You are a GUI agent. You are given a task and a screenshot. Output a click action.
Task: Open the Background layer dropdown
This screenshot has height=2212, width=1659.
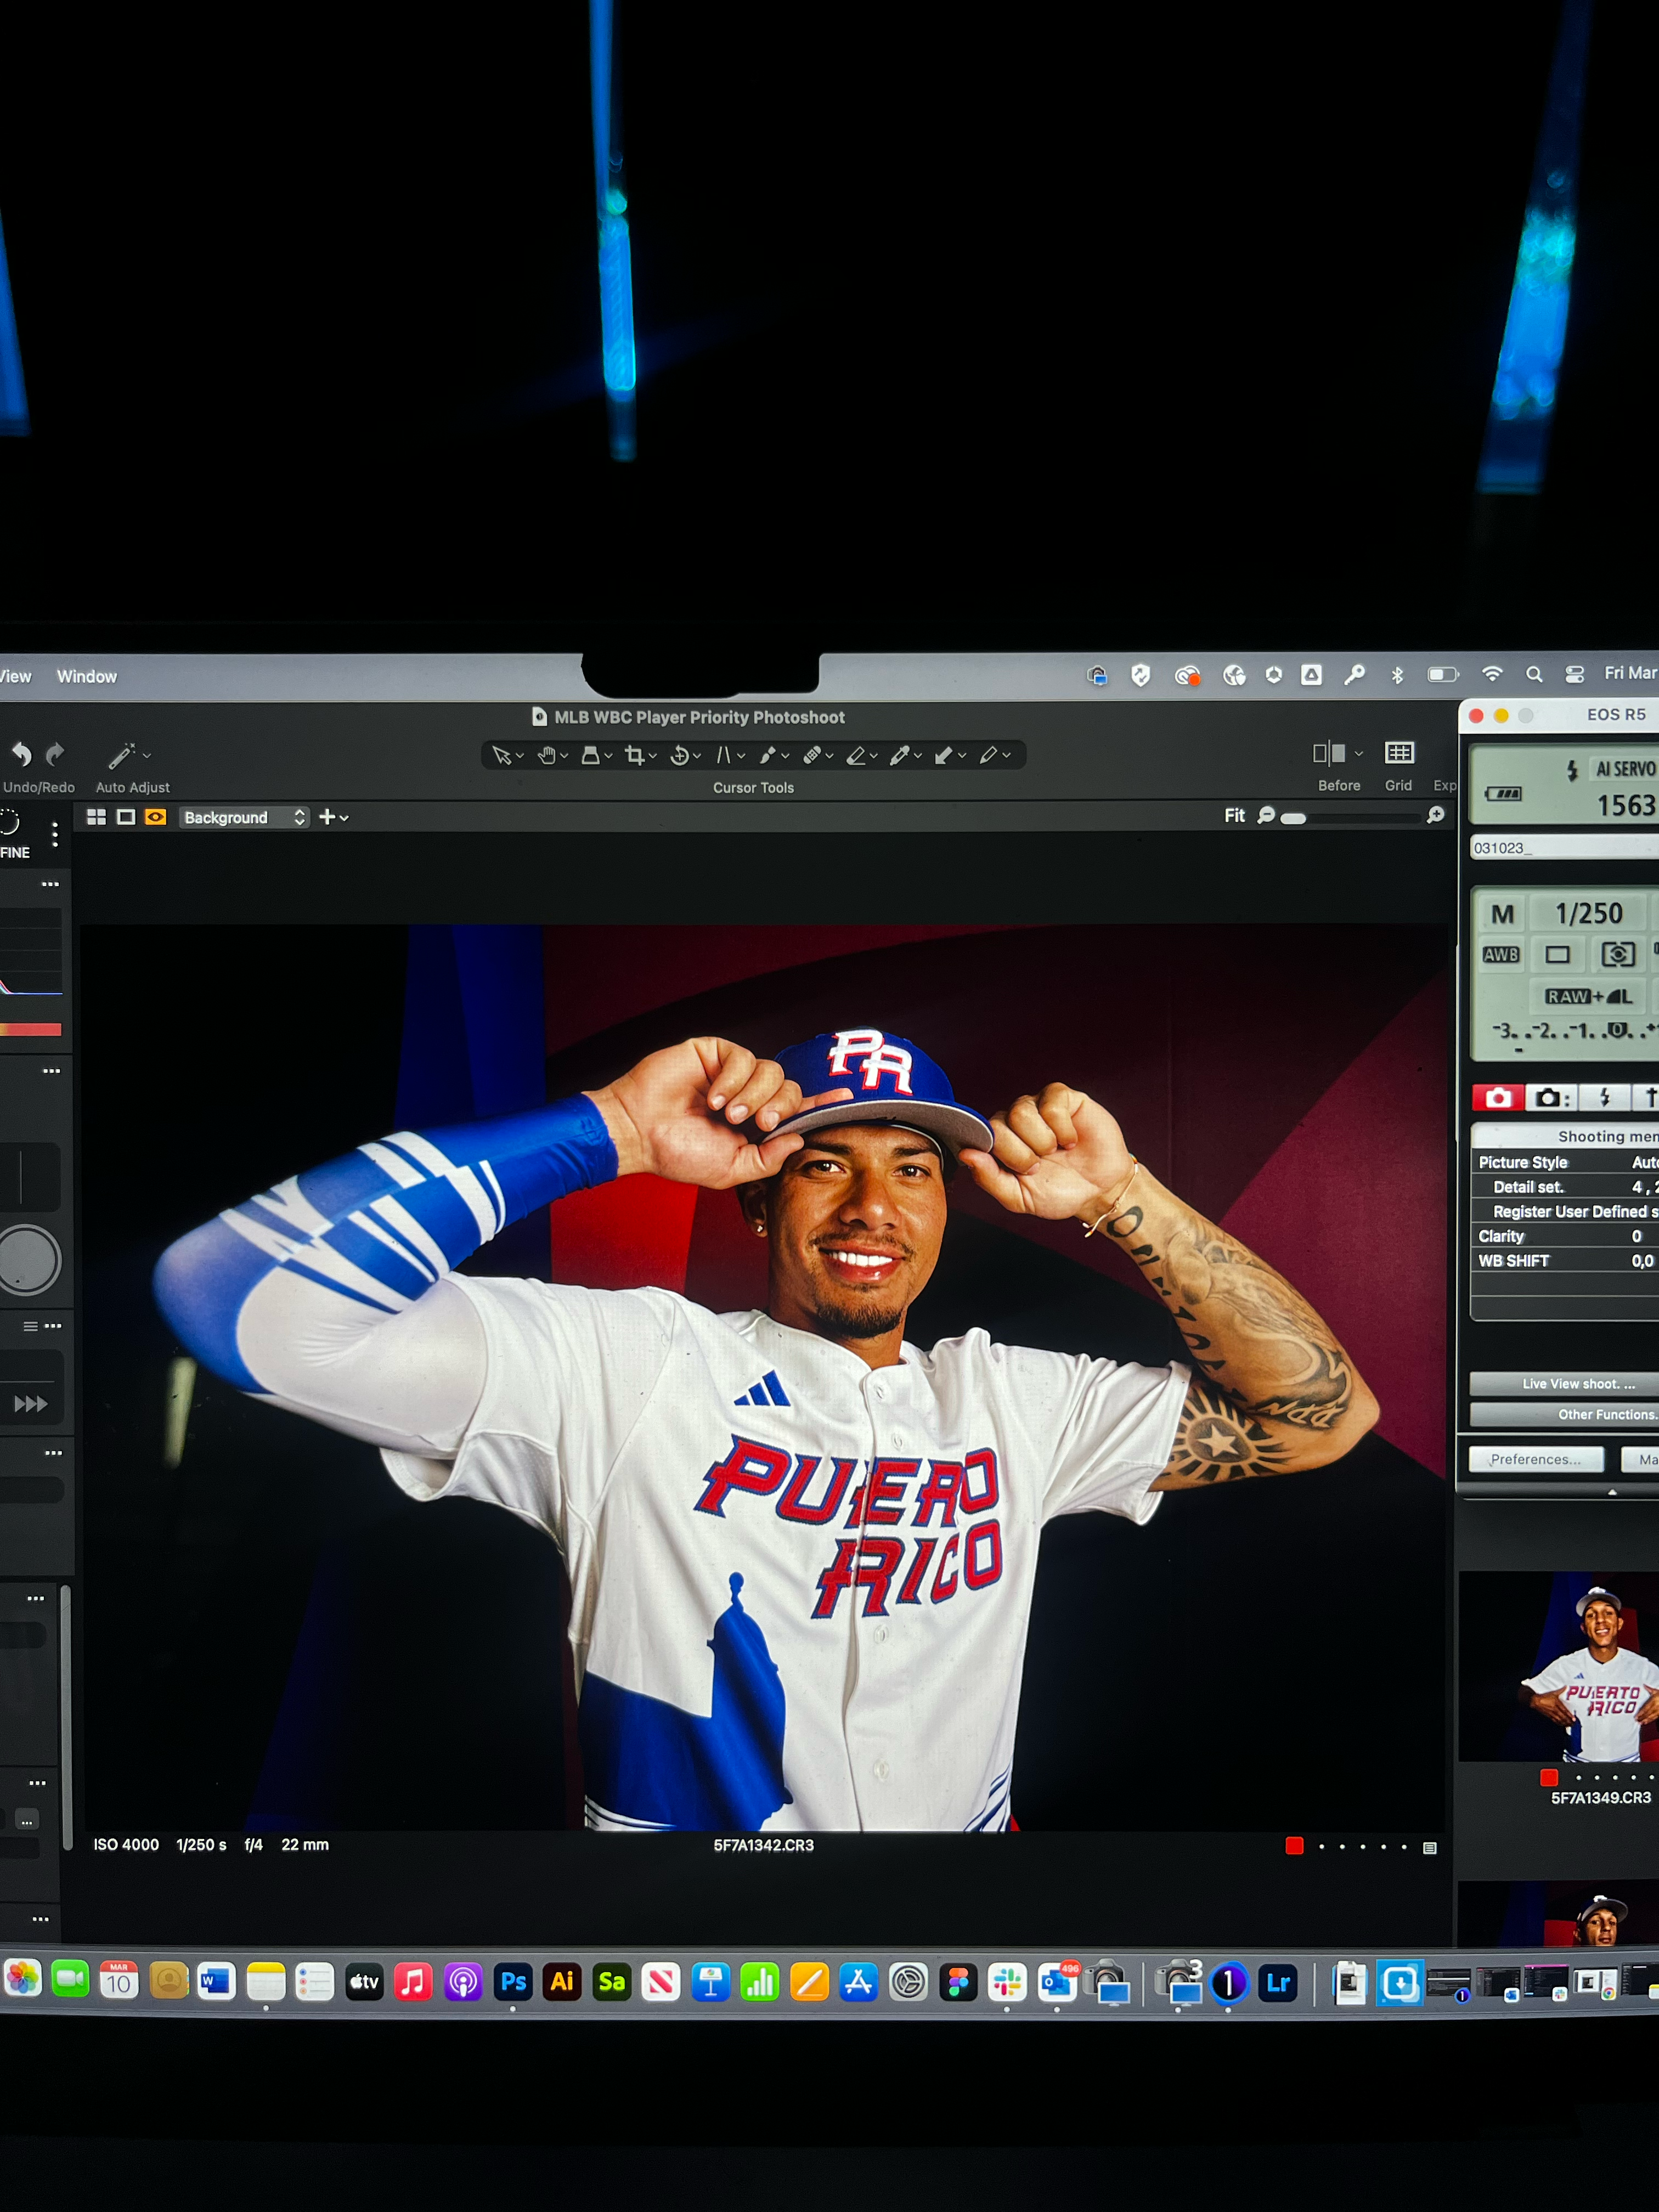tap(243, 817)
